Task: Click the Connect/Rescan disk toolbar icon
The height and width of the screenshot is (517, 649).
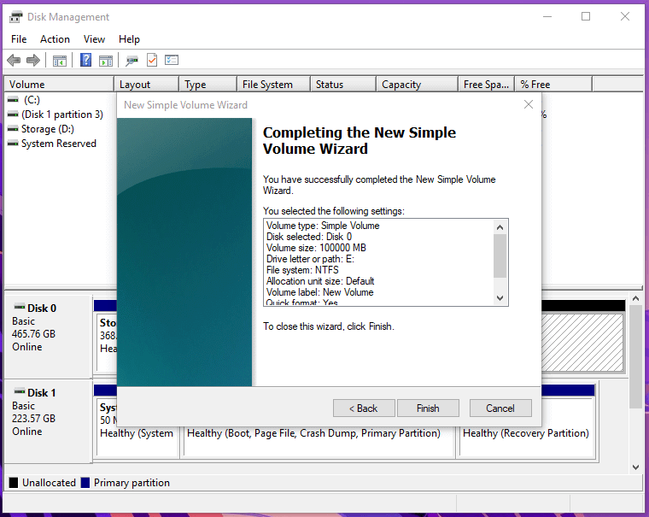Action: click(x=132, y=60)
